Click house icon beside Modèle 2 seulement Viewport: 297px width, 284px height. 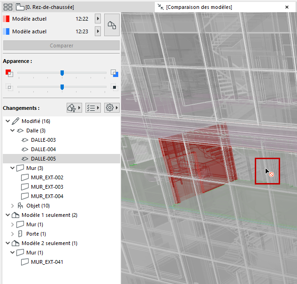15,243
